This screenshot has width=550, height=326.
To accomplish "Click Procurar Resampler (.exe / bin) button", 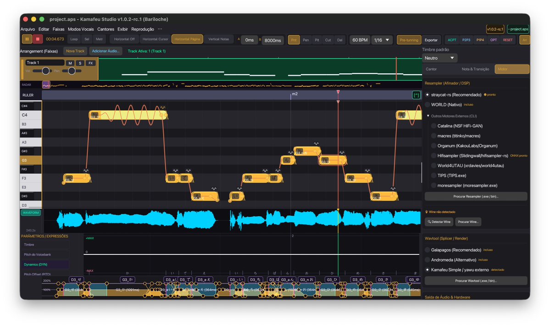I will [x=476, y=196].
